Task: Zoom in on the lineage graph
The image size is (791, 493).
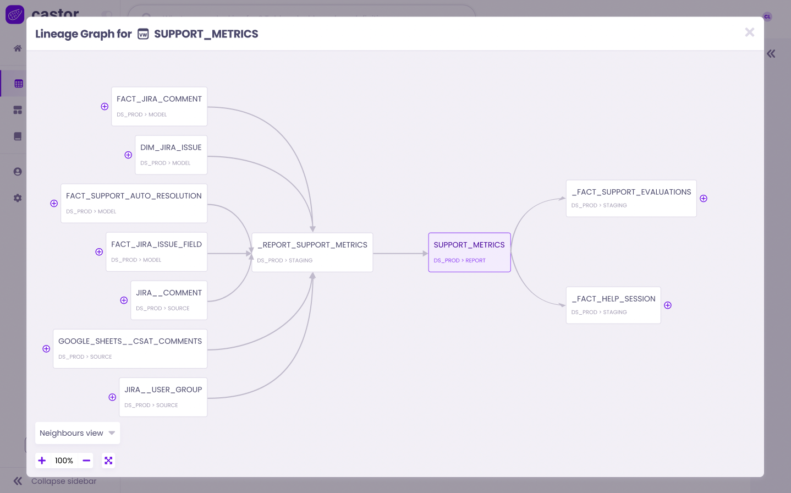Action: [x=42, y=461]
